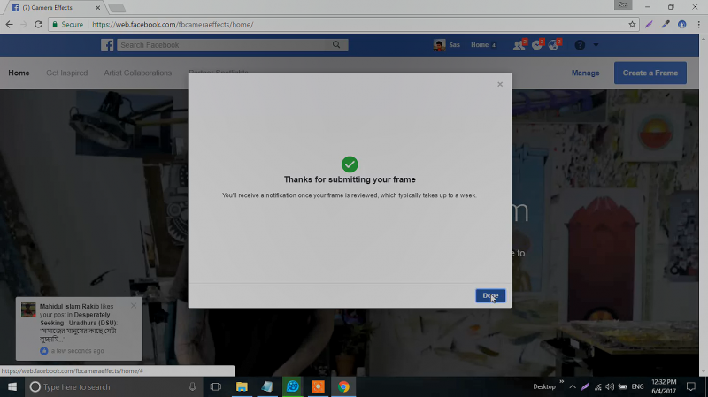The height and width of the screenshot is (397, 708).
Task: Click the search magnifier icon
Action: pyautogui.click(x=336, y=45)
